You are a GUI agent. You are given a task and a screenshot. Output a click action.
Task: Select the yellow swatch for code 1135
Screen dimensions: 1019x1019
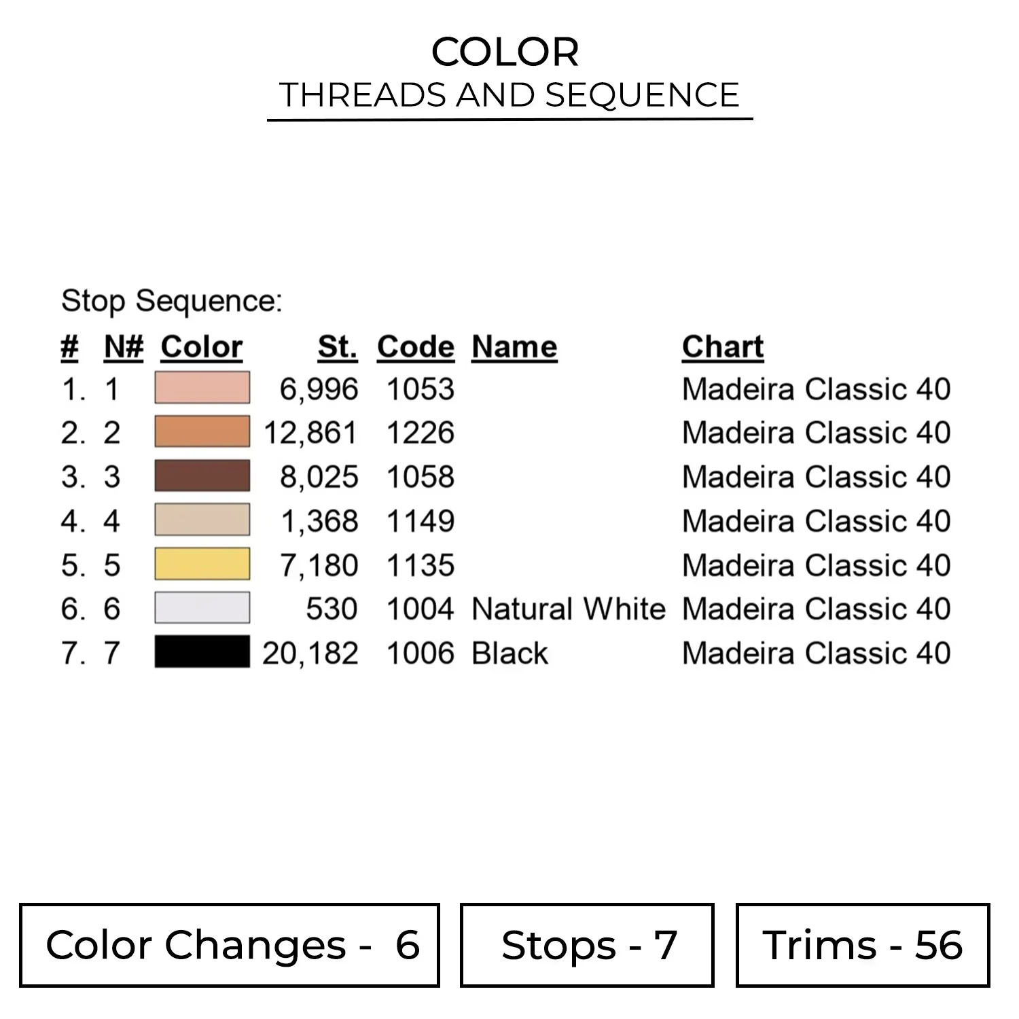pyautogui.click(x=202, y=565)
